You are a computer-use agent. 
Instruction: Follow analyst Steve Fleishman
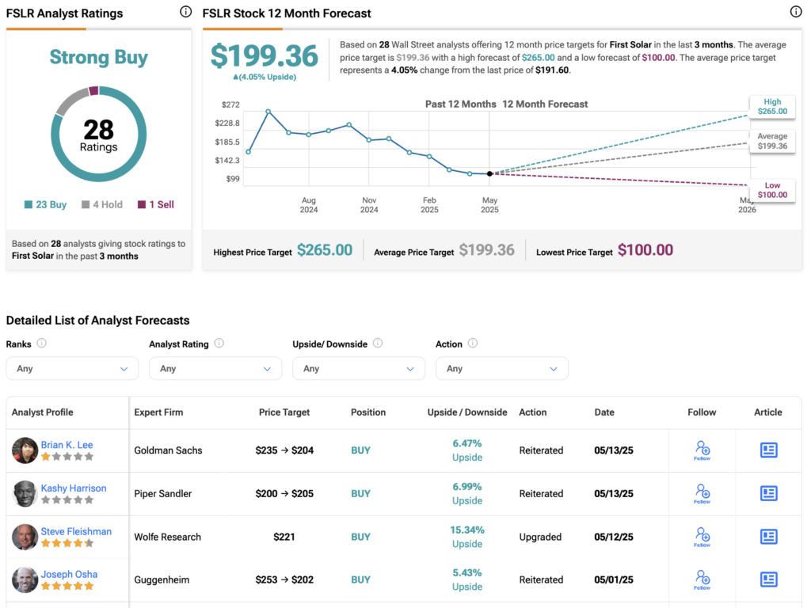point(702,538)
